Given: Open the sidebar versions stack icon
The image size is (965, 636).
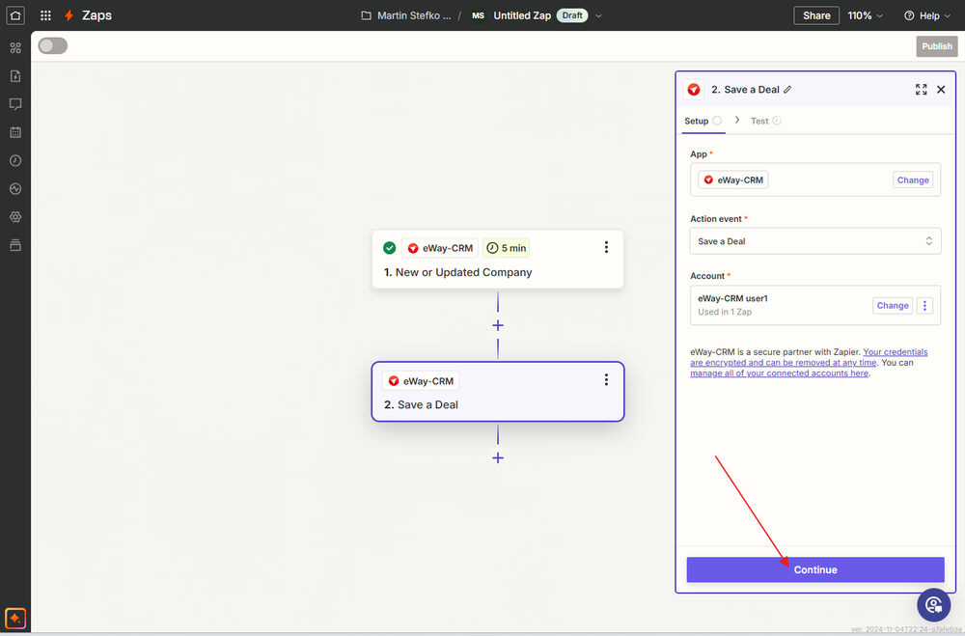Looking at the screenshot, I should [15, 245].
